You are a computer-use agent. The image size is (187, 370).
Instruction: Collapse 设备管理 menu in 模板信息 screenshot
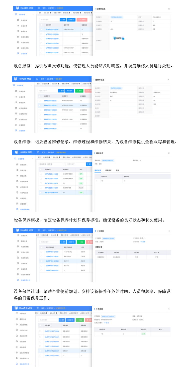click(32, 159)
